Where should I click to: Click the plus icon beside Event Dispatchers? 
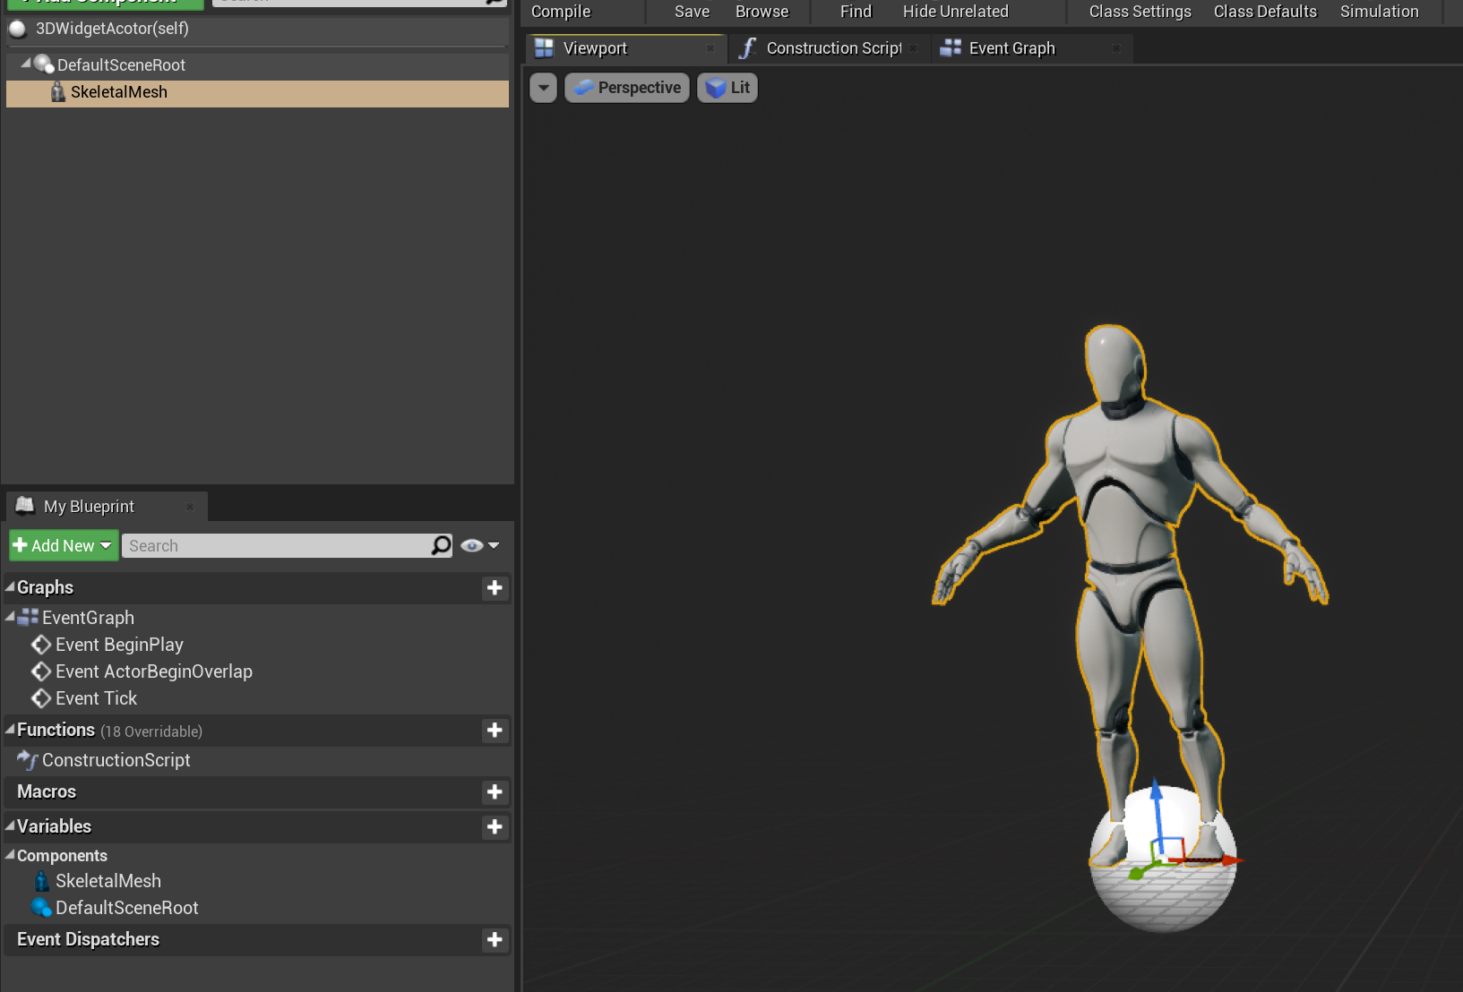pyautogui.click(x=495, y=940)
